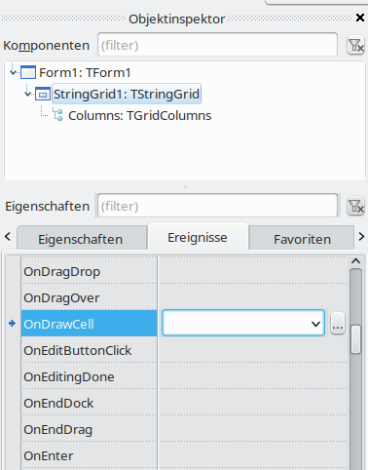The image size is (368, 470).
Task: Clear the Eigenschaften filter with funnel icon
Action: coord(355,206)
